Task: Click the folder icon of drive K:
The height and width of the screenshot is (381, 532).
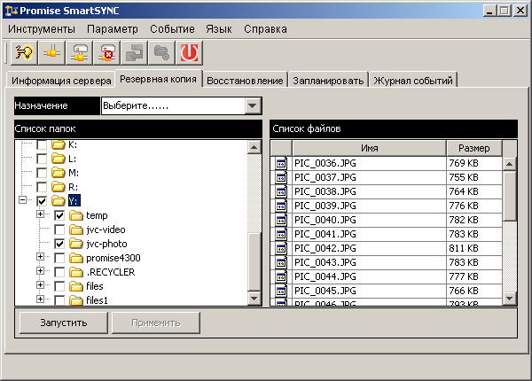Action: point(59,144)
